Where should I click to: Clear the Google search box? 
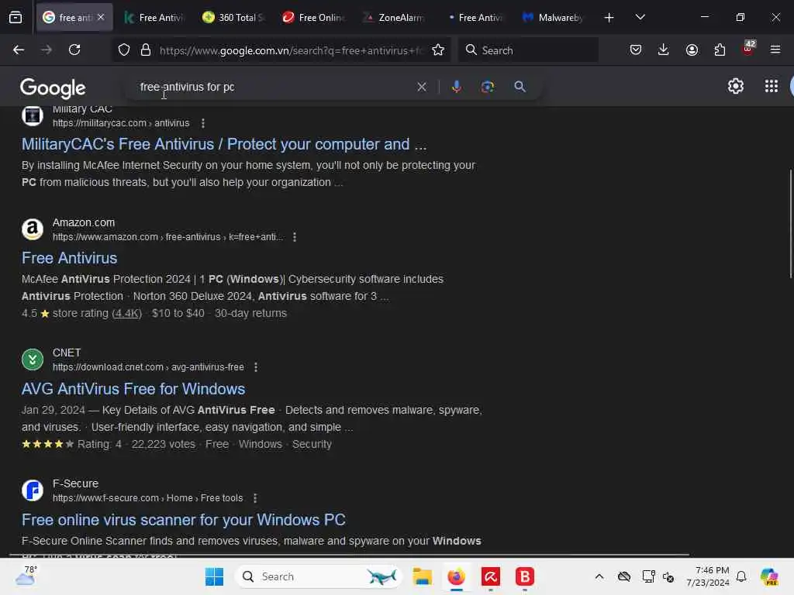pyautogui.click(x=421, y=87)
